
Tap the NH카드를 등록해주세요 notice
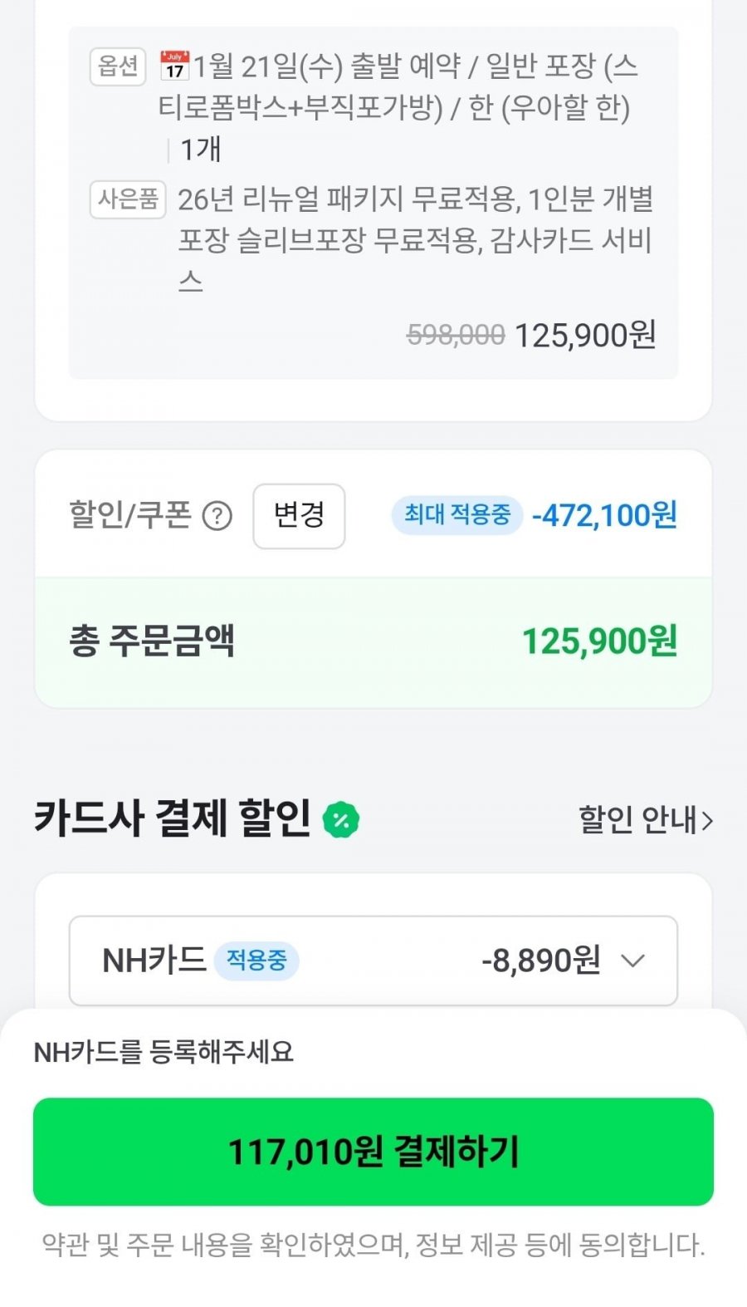coord(164,1053)
